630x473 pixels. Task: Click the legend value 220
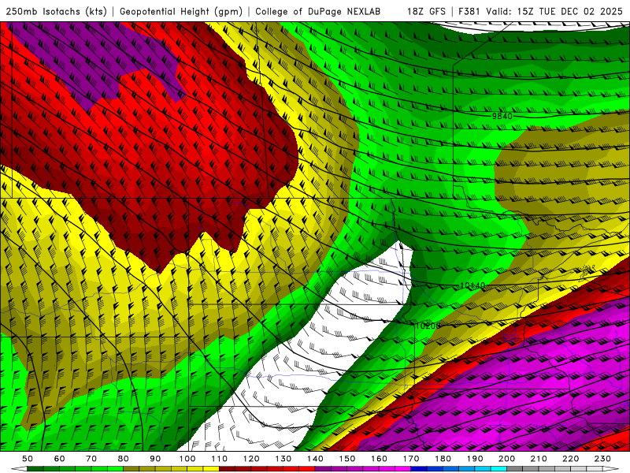coord(570,459)
